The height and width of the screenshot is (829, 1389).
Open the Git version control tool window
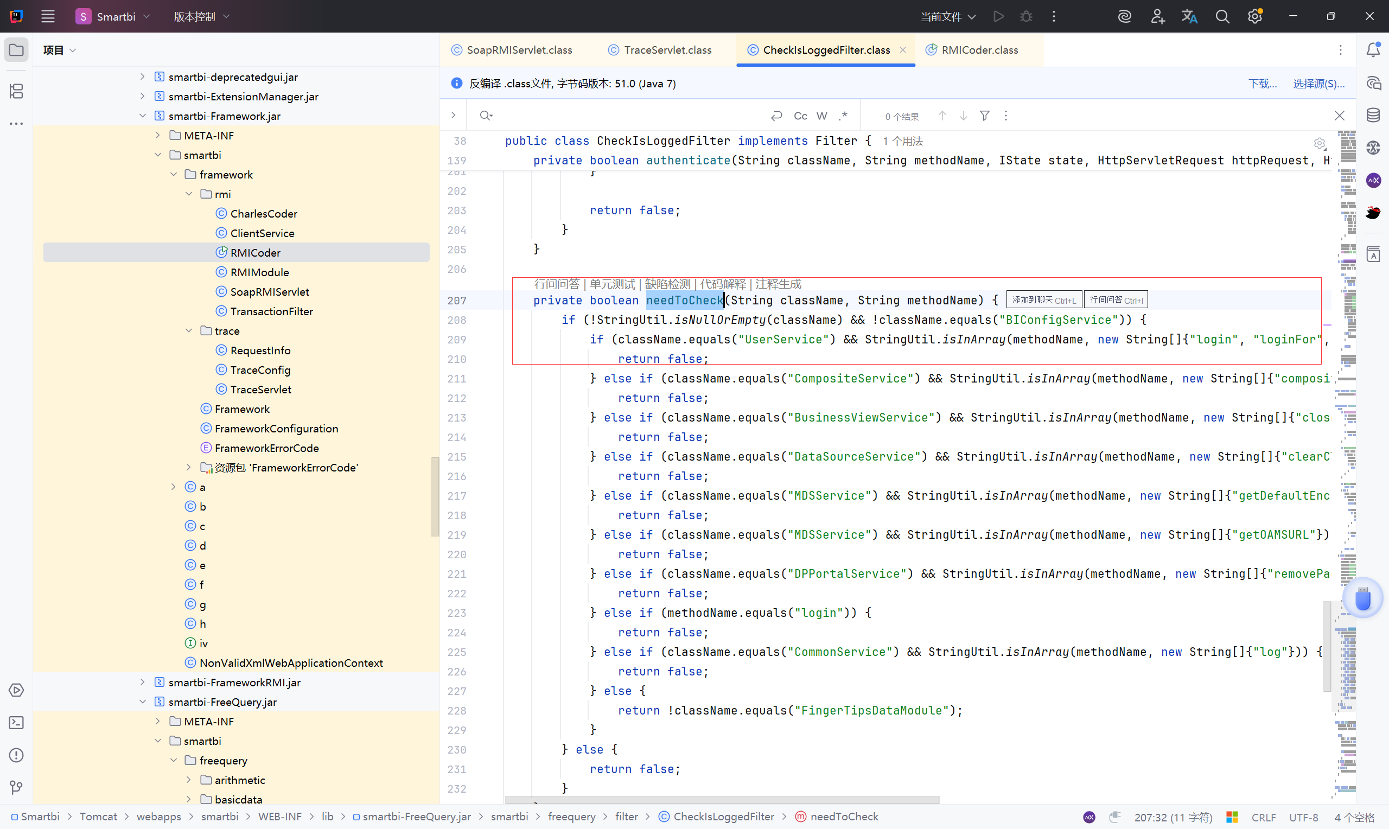pyautogui.click(x=16, y=788)
